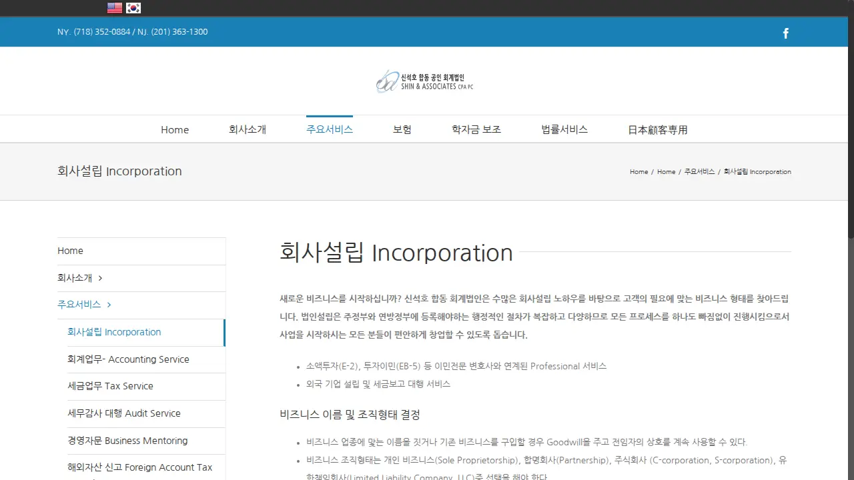Click the Shin & Associates CPA logo

click(424, 81)
